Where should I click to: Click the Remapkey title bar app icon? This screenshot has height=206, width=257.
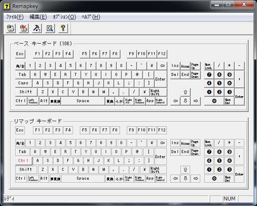point(7,6)
